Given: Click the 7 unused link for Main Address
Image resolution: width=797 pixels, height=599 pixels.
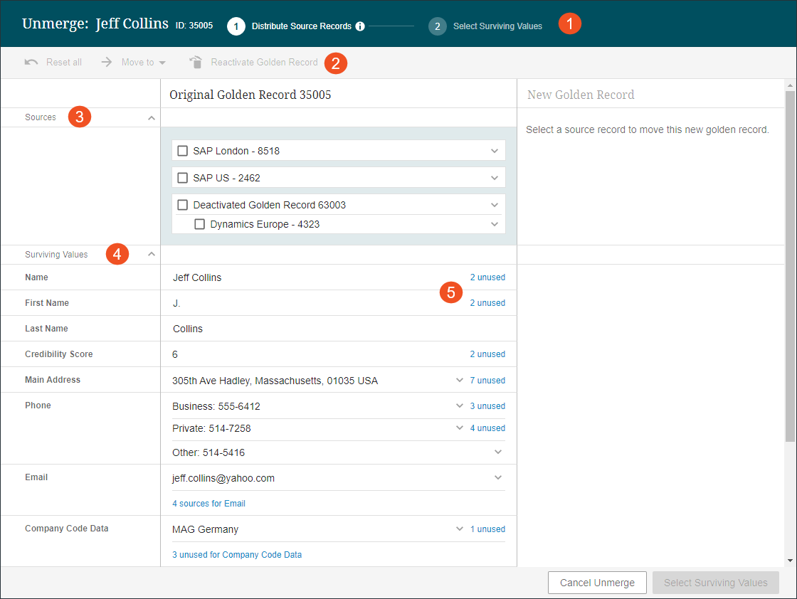Looking at the screenshot, I should 487,381.
